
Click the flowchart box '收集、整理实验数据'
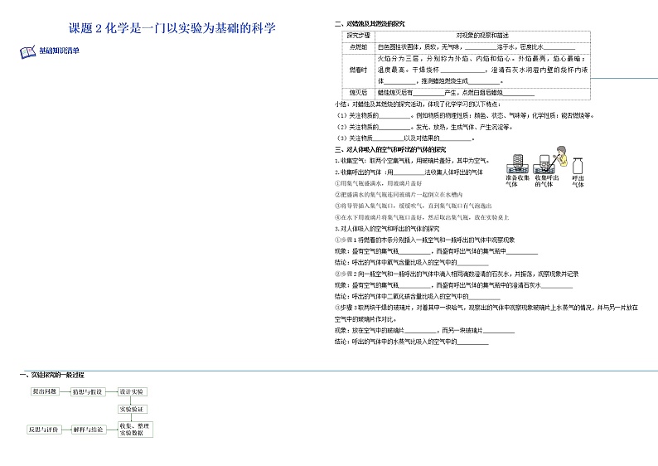[x=135, y=429]
